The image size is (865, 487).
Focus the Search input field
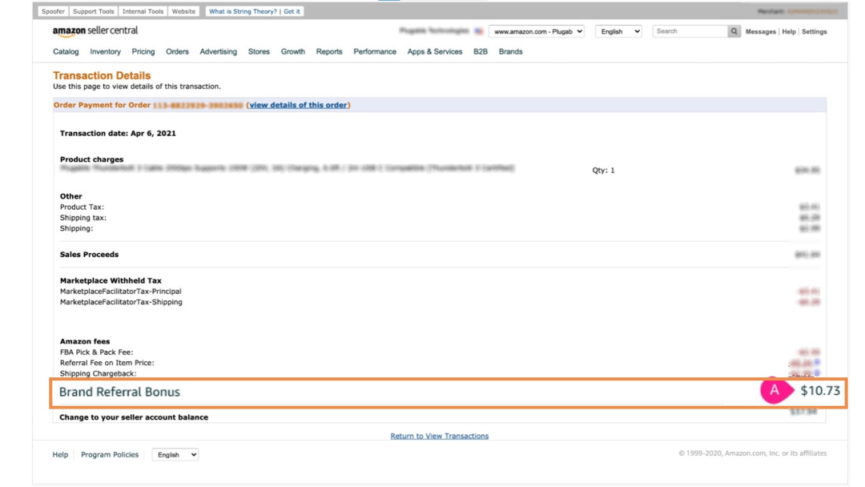690,31
